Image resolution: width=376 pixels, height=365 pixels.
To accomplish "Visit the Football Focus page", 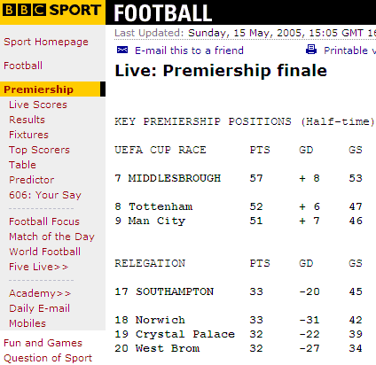I will coord(44,221).
